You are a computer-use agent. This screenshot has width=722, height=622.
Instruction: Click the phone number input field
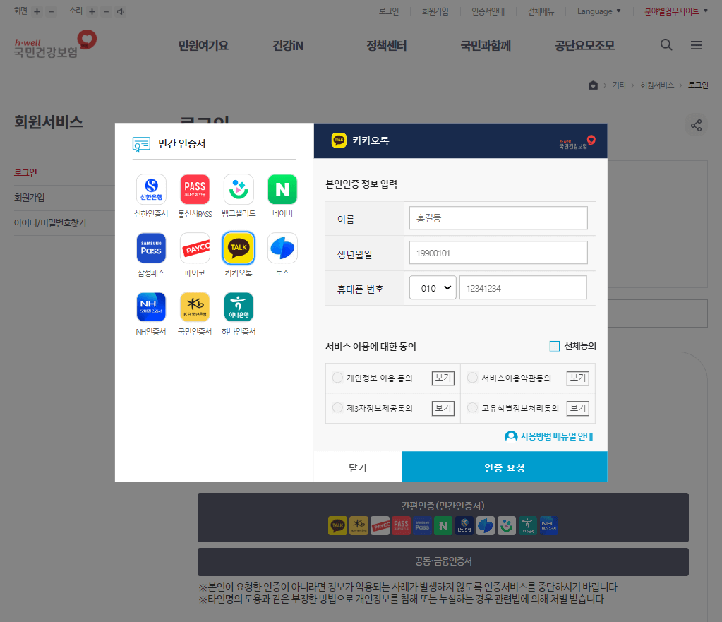click(523, 288)
